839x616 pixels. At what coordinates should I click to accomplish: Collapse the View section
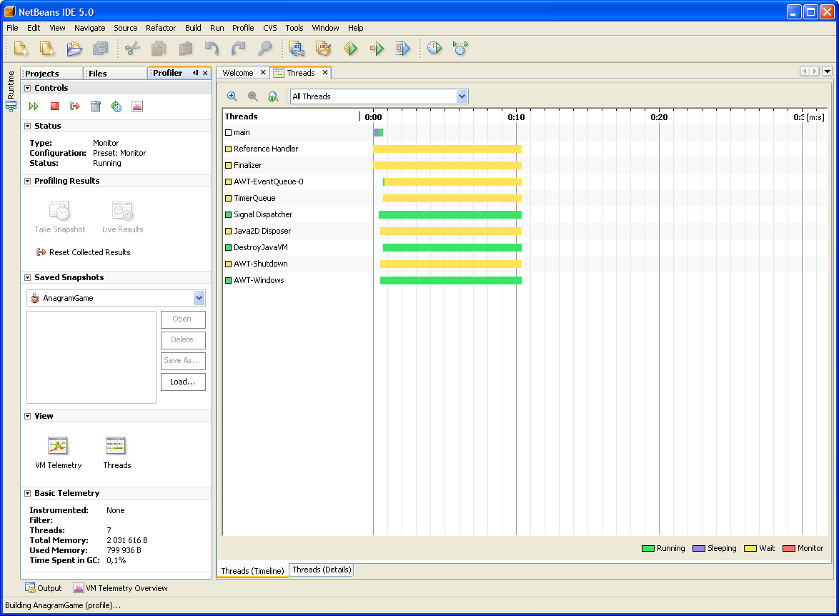click(27, 417)
